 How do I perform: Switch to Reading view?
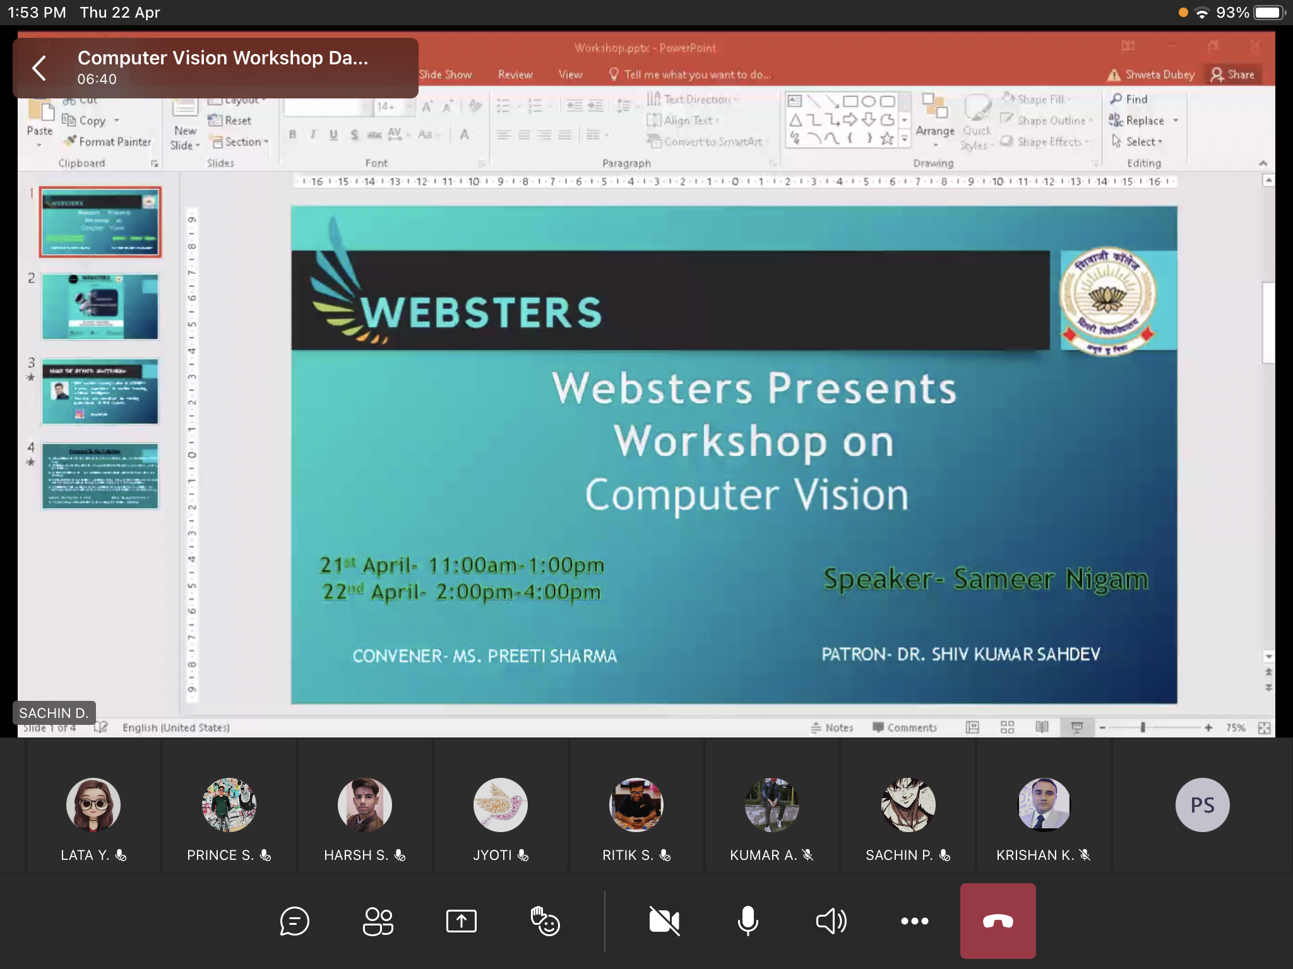pyautogui.click(x=1042, y=727)
